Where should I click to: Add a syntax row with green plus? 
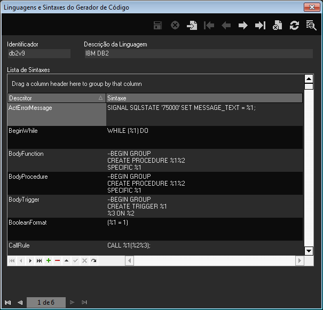pos(49,260)
